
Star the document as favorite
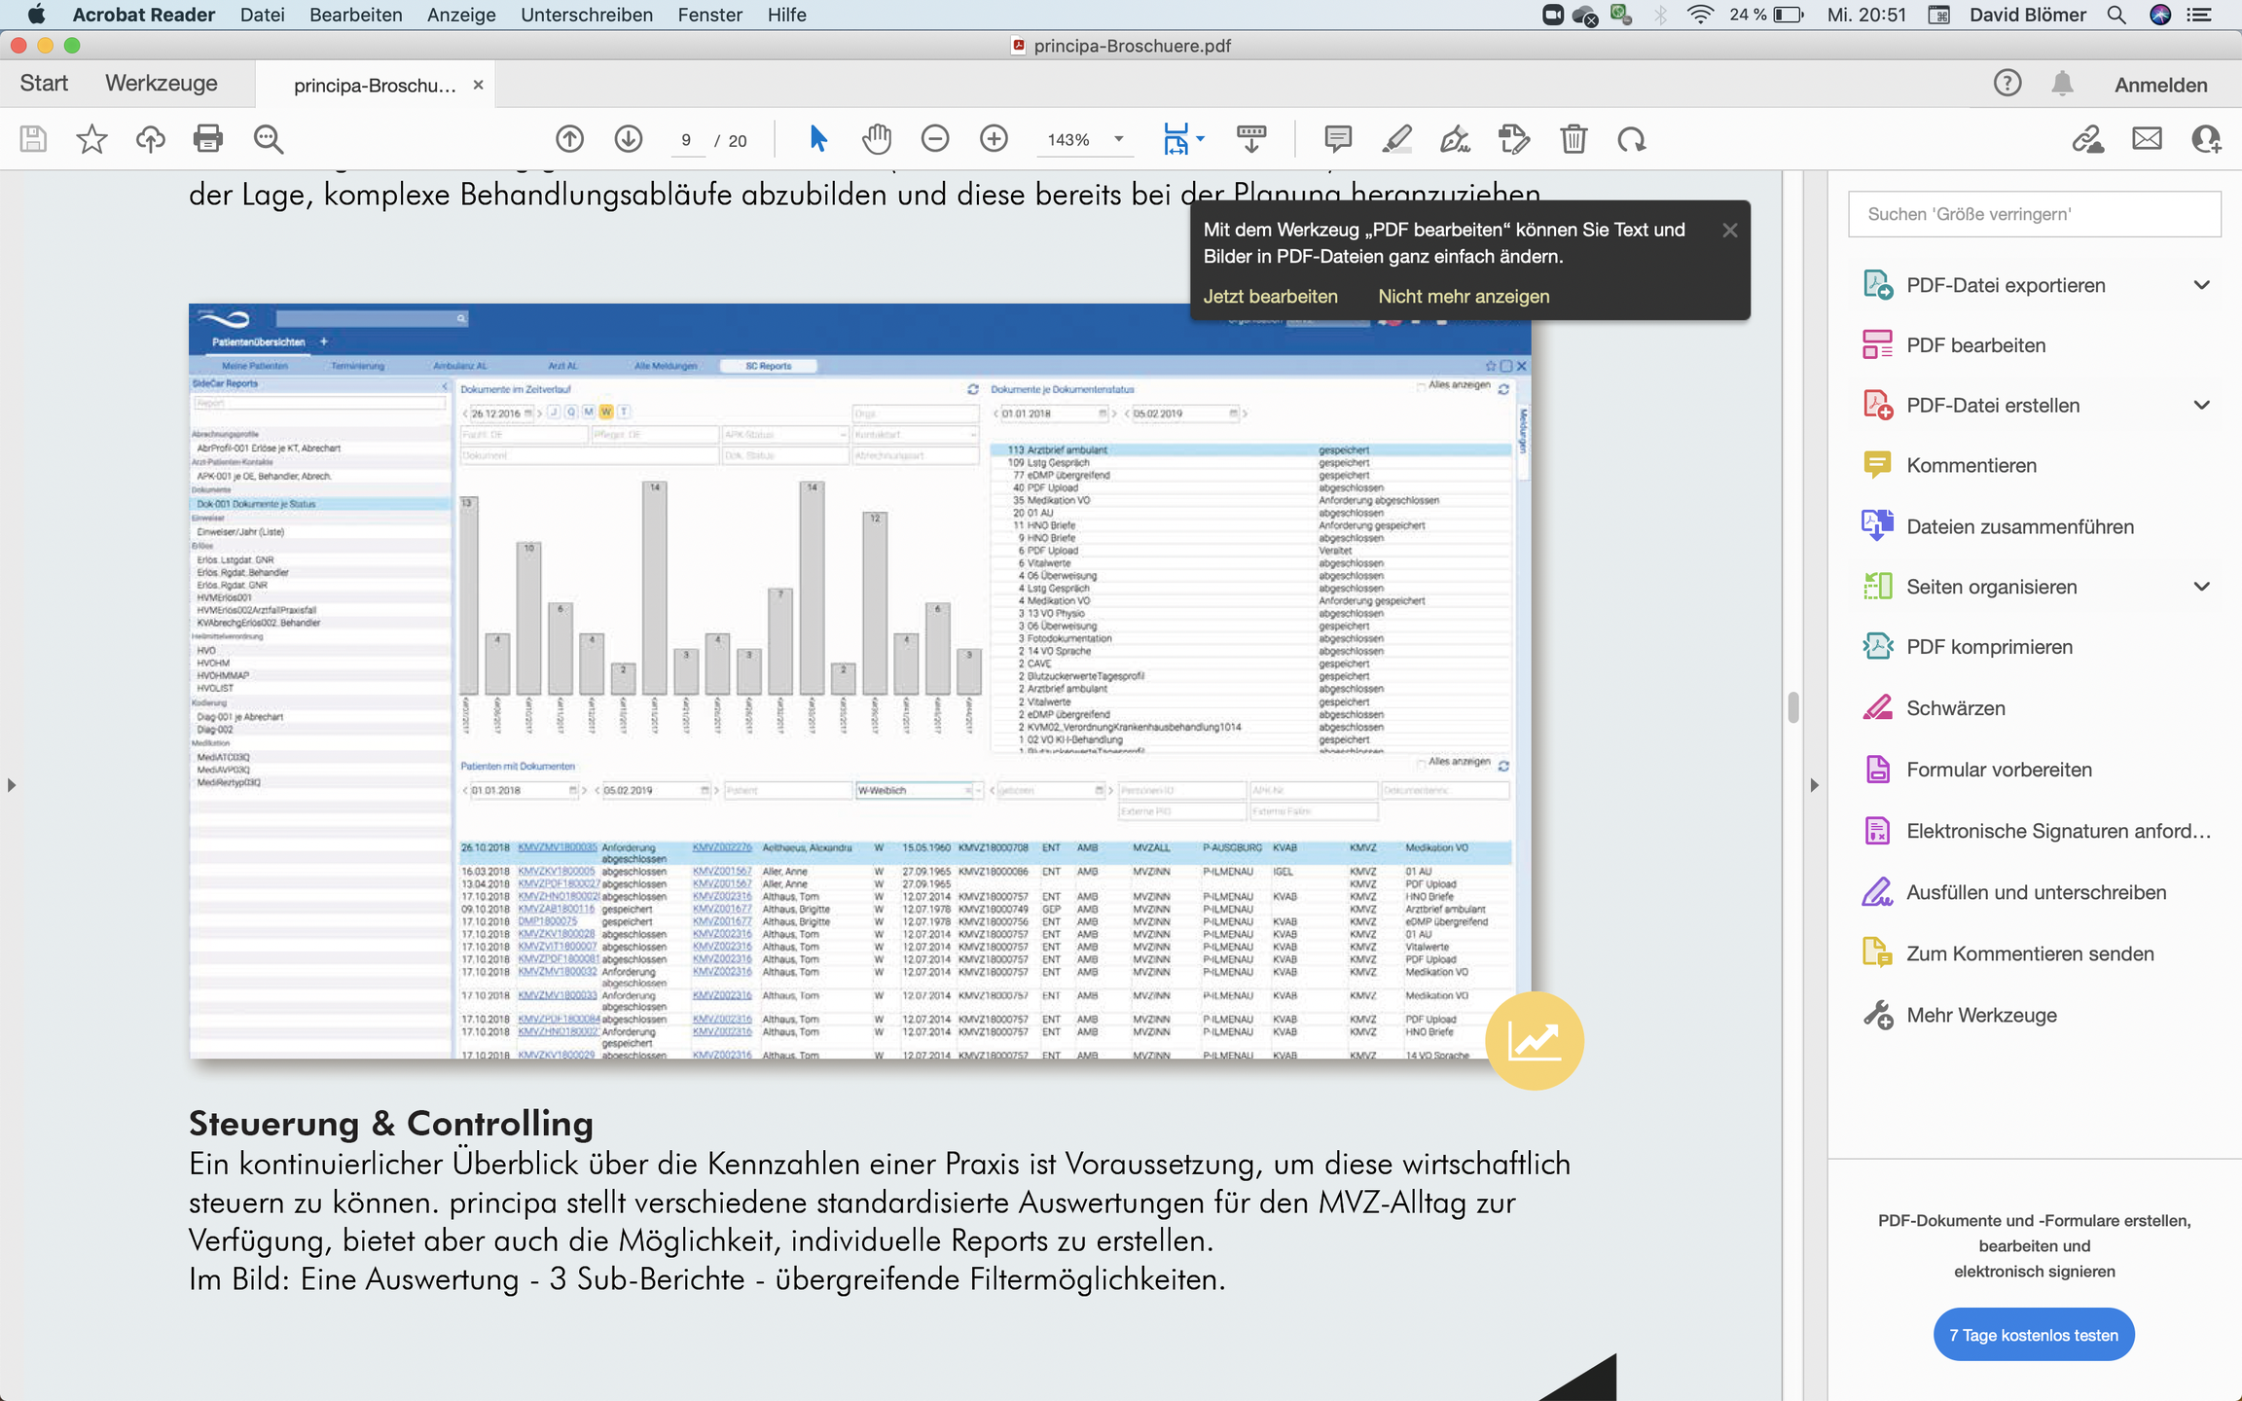91,139
